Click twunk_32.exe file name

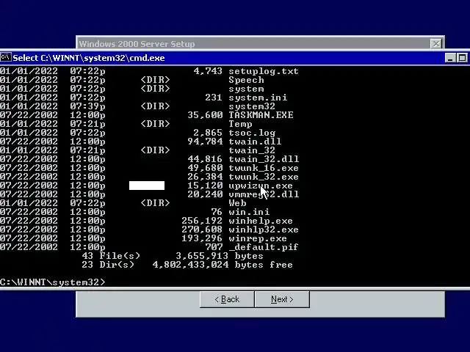[x=264, y=177]
